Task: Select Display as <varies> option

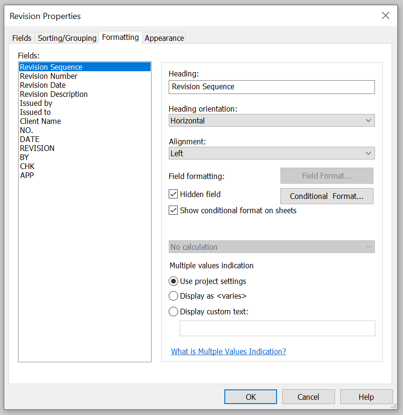Action: pos(173,296)
